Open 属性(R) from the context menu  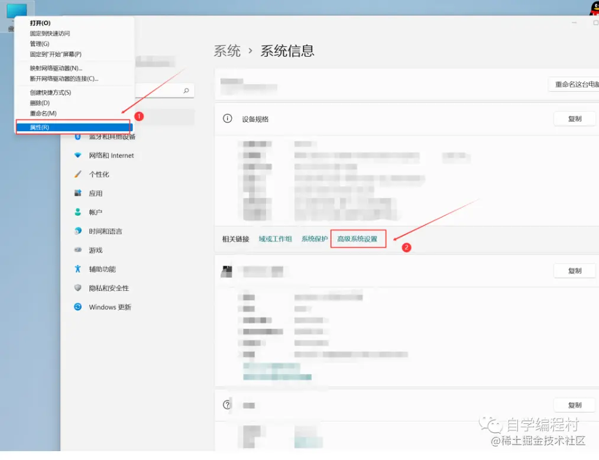pos(73,127)
